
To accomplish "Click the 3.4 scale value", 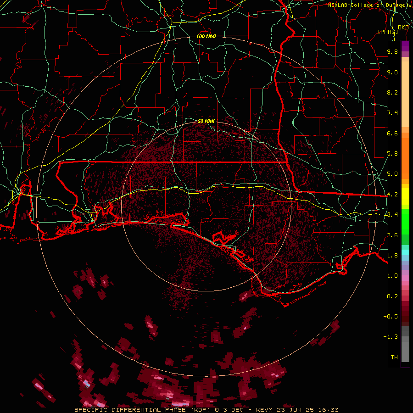I will point(392,215).
